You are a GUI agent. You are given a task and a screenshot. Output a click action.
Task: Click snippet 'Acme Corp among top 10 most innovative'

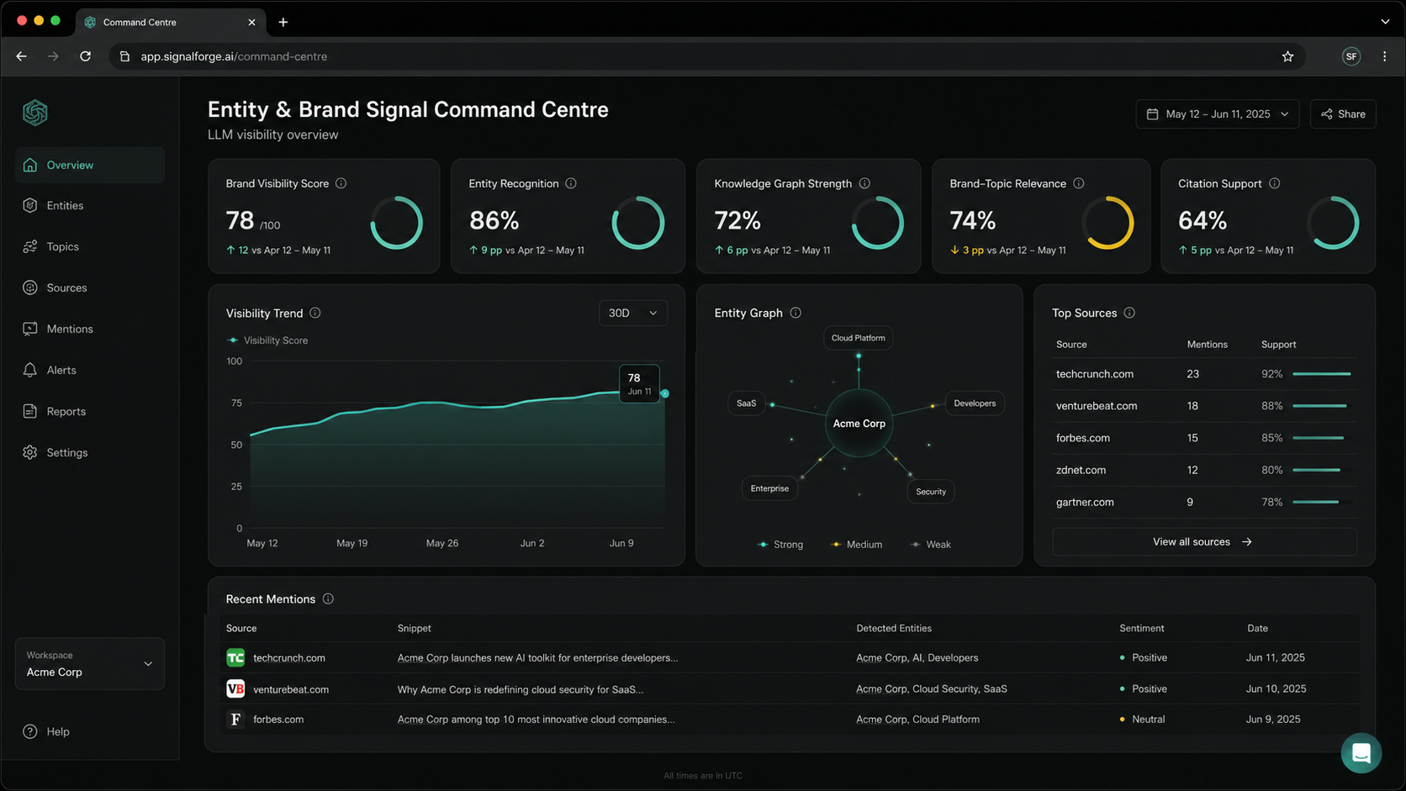point(536,720)
